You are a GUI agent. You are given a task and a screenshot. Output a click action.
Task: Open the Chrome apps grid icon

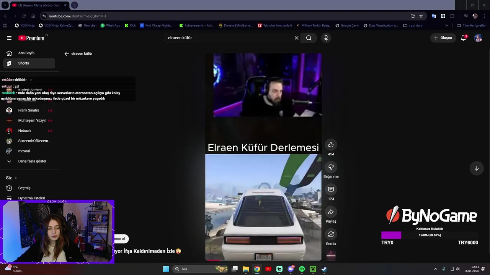point(5,26)
